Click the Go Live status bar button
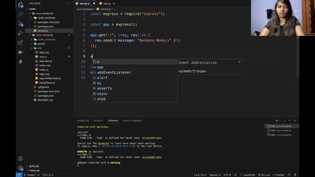Image resolution: width=315 pixels, height=177 pixels. [x=264, y=175]
